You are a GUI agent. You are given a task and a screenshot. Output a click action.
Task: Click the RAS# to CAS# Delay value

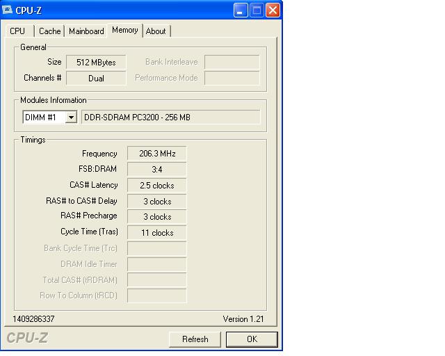tap(157, 201)
